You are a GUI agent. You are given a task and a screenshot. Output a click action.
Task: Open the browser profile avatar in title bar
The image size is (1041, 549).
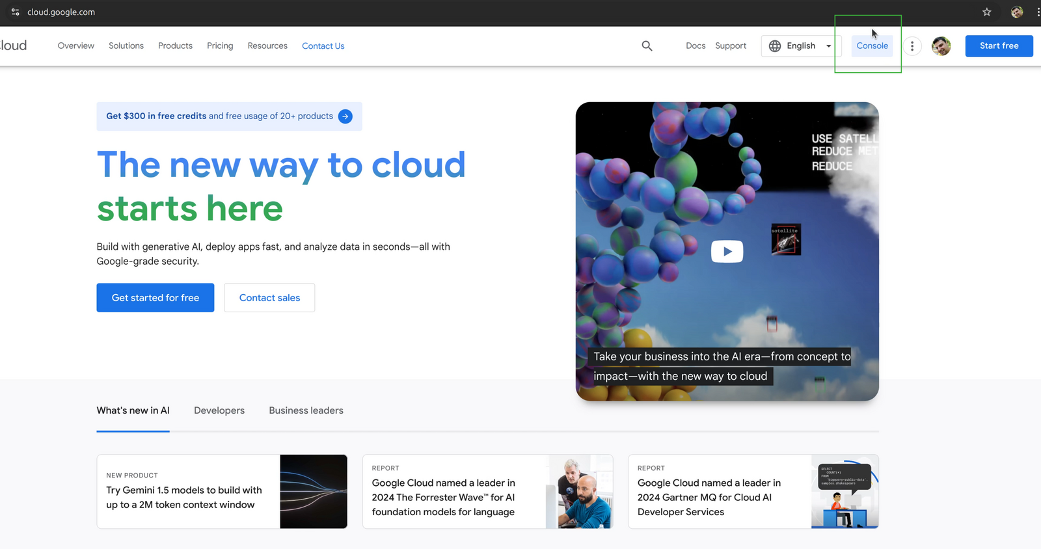(x=1016, y=12)
